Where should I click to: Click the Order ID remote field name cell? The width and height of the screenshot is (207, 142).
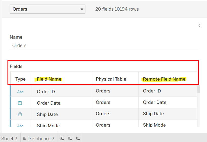[168, 91]
